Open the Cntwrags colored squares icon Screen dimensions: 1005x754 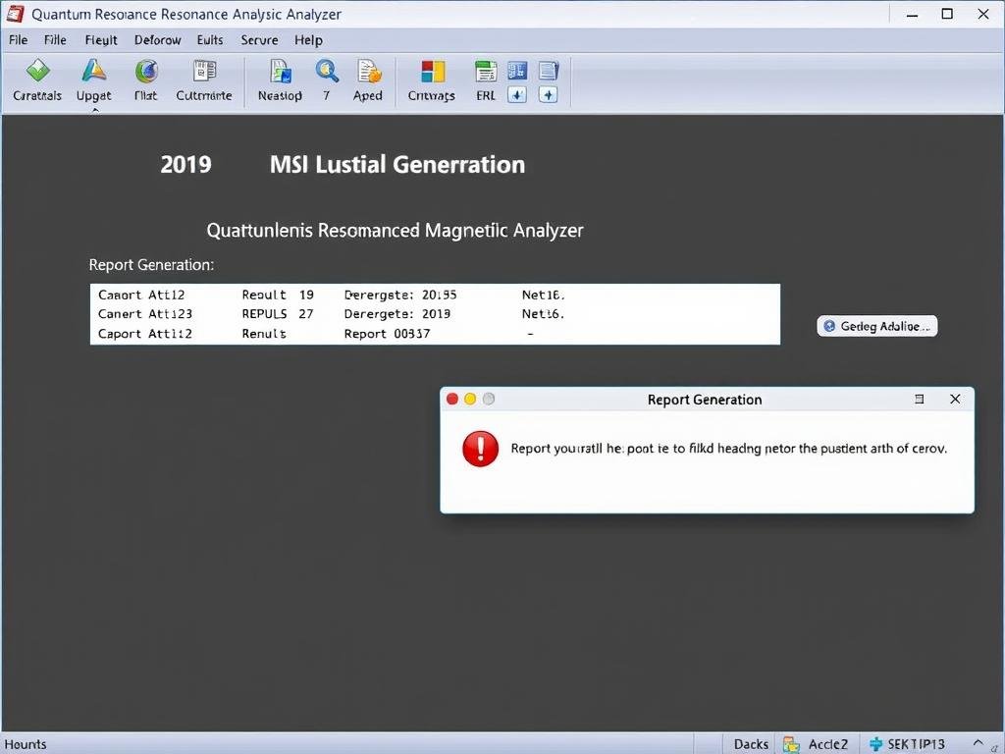432,72
